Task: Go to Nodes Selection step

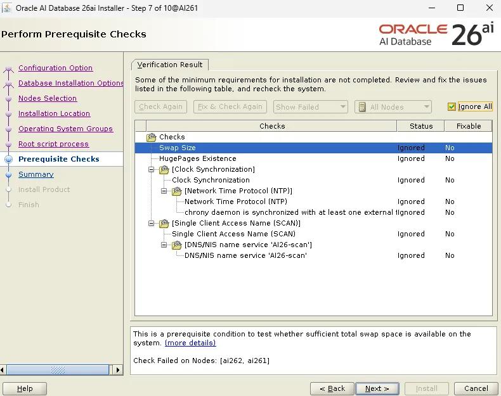Action: pyautogui.click(x=48, y=98)
